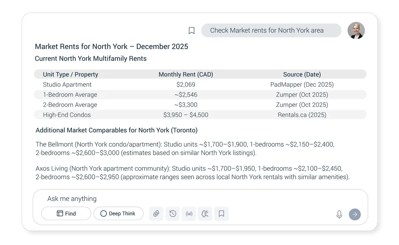Open chat history clock icon
399x245 pixels.
click(173, 213)
